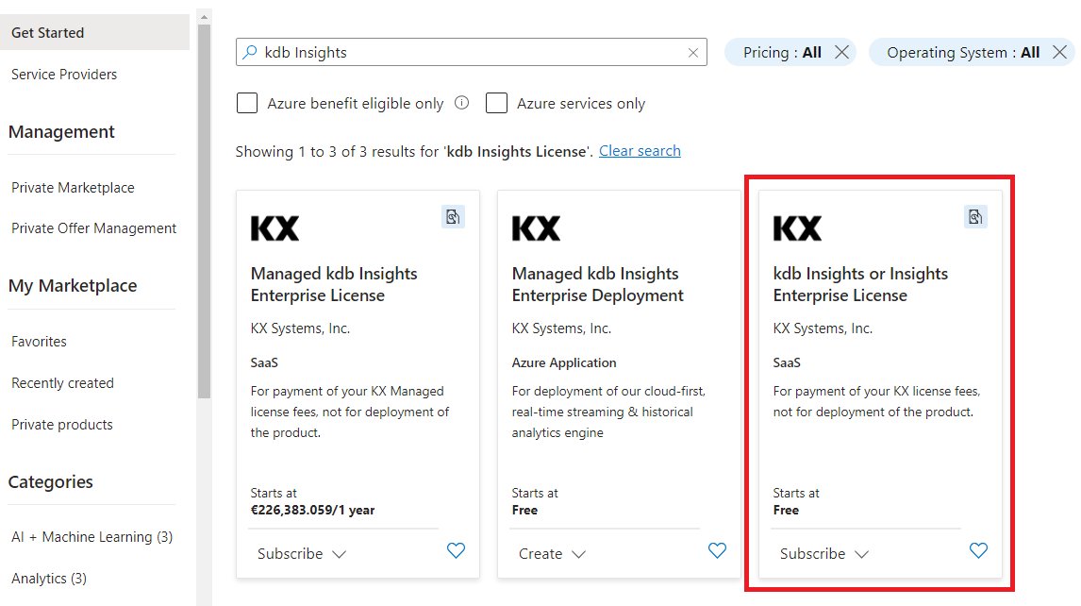Open Private Marketplace in sidebar

coord(73,188)
